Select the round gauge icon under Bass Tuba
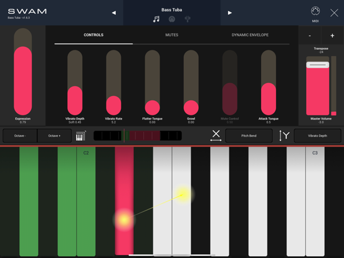This screenshot has height=258, width=344. point(172,19)
